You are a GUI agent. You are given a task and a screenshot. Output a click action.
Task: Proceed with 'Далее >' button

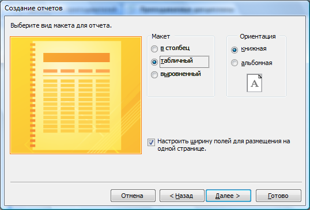click(228, 196)
